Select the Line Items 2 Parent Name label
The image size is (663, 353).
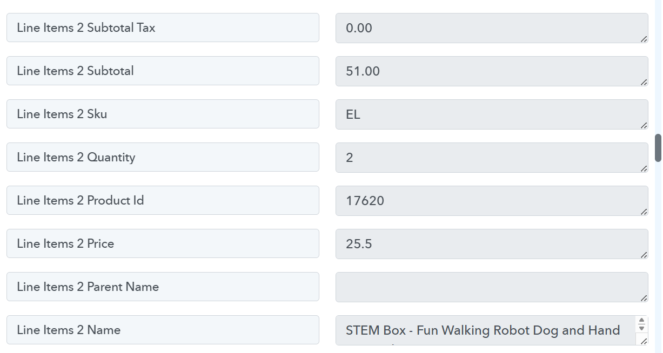click(162, 287)
